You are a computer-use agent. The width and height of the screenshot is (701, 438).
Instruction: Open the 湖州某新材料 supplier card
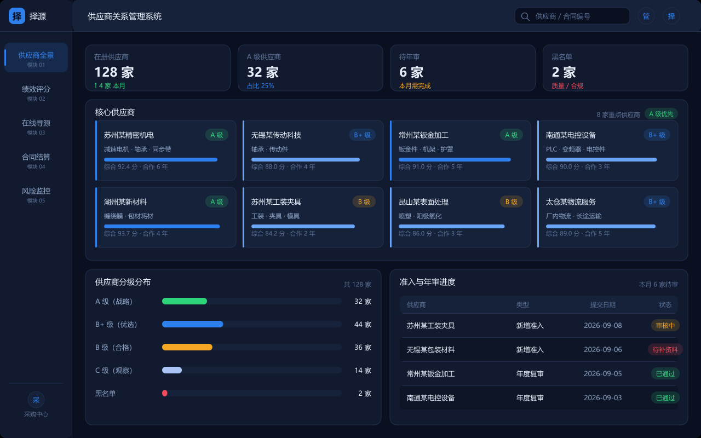tap(166, 217)
